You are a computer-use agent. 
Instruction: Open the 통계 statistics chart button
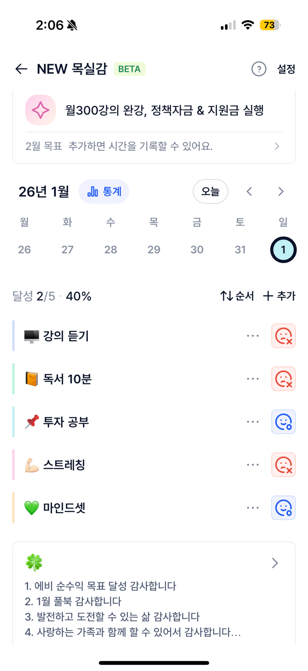(104, 191)
